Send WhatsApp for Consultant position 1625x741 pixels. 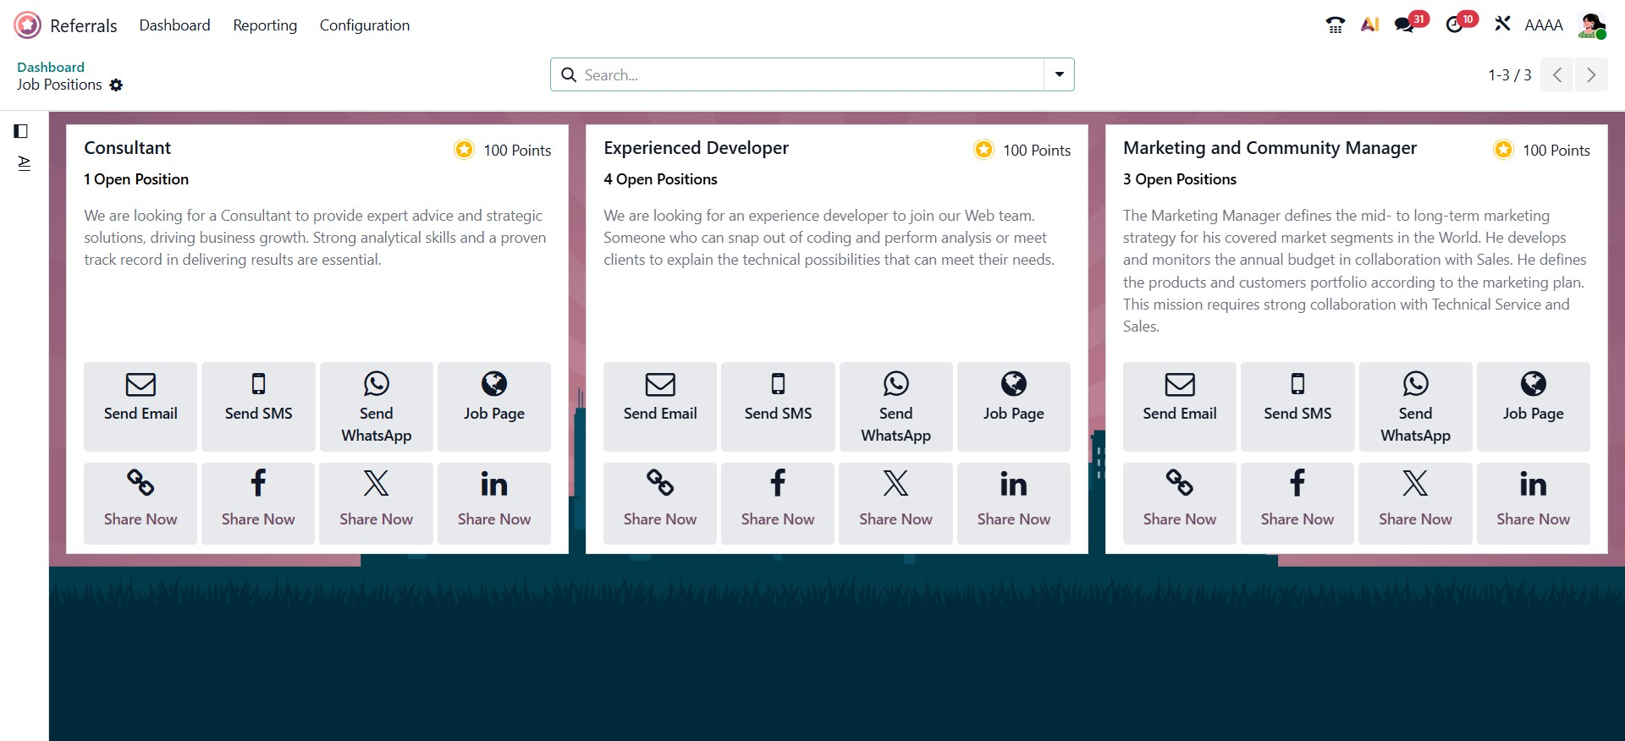(376, 406)
